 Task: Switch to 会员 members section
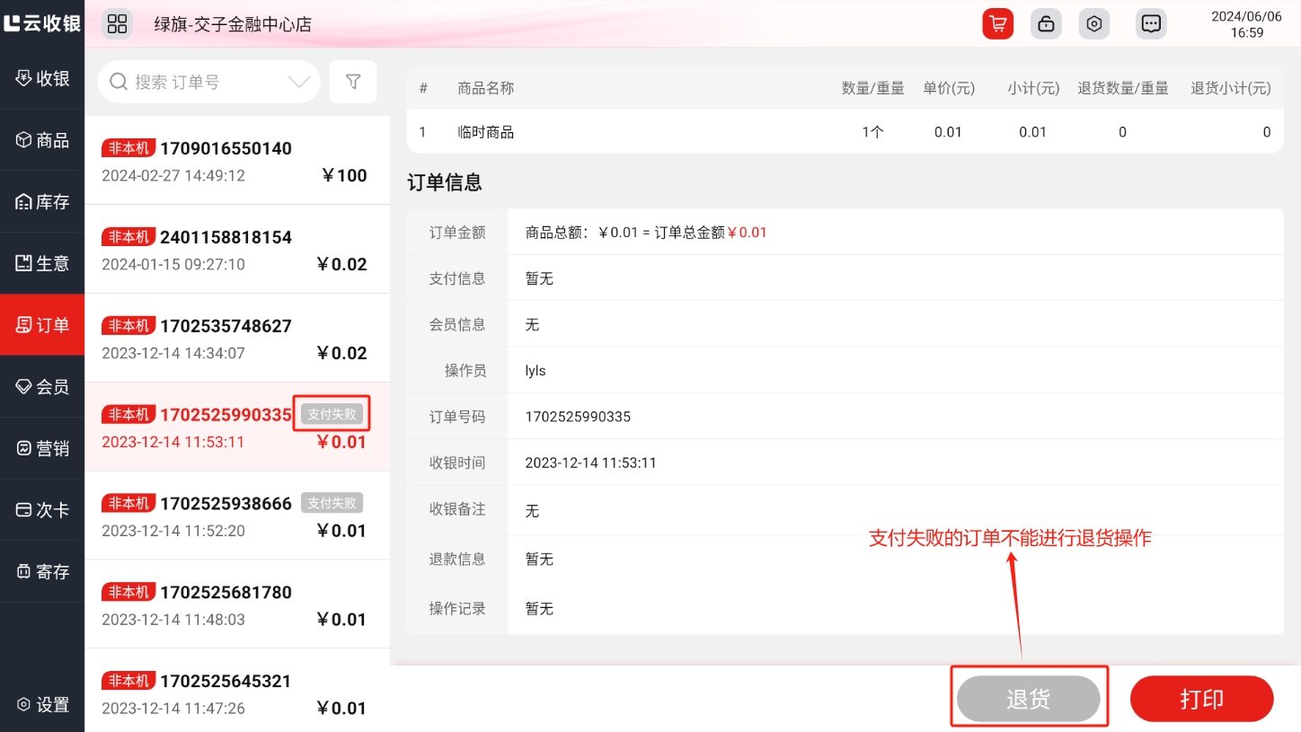click(42, 387)
